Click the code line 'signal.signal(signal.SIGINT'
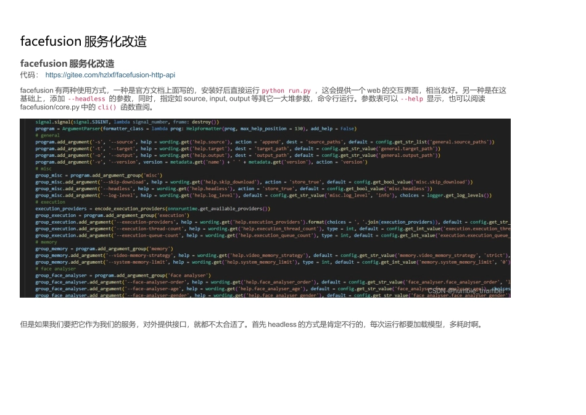This screenshot has height=415, width=586. coord(127,122)
